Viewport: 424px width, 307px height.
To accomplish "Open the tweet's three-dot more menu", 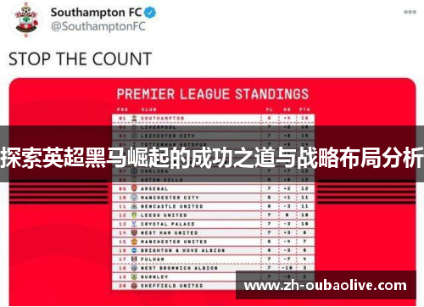I will pyautogui.click(x=410, y=12).
